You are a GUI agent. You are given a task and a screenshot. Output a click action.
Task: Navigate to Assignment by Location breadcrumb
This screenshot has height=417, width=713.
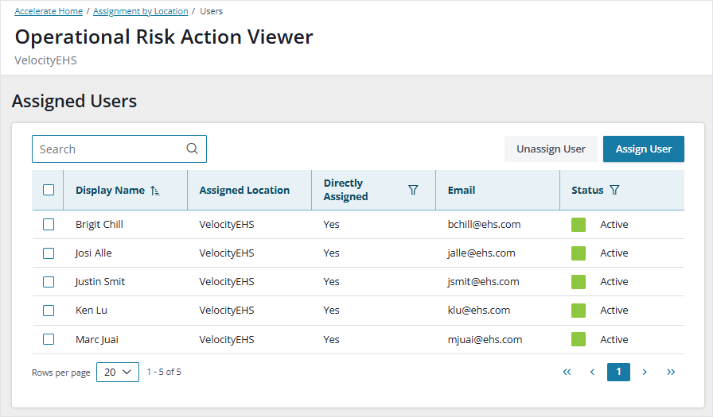click(141, 12)
